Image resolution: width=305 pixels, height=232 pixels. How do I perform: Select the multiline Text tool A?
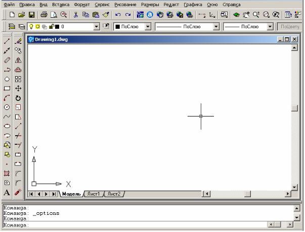tap(7, 193)
